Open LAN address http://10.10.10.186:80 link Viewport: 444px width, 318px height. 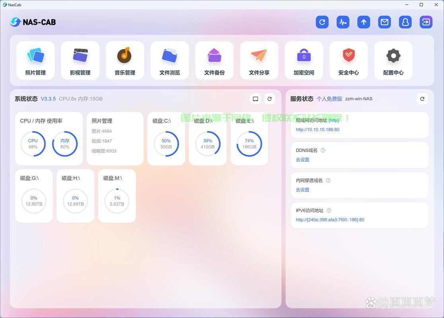pos(317,130)
